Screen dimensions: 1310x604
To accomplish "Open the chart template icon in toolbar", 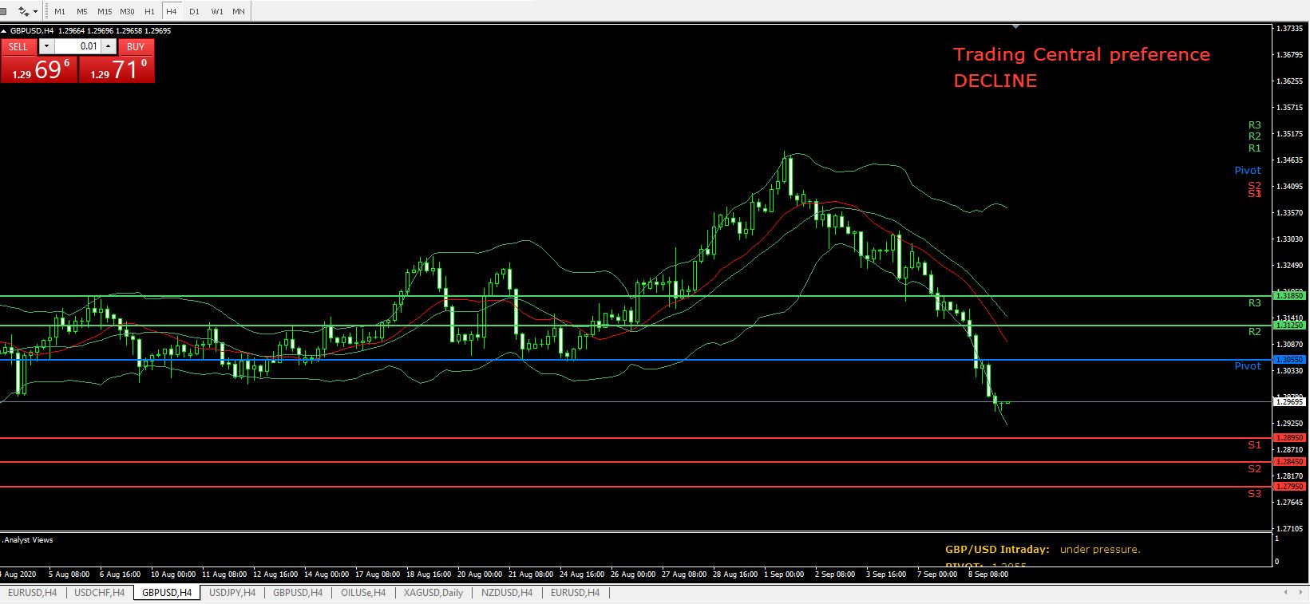I will coord(25,11).
